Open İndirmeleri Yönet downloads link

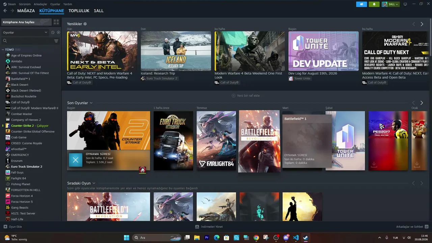pyautogui.click(x=209, y=227)
